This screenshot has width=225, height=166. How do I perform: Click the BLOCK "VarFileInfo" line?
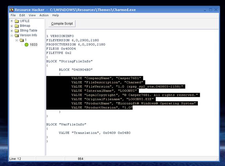66,125
